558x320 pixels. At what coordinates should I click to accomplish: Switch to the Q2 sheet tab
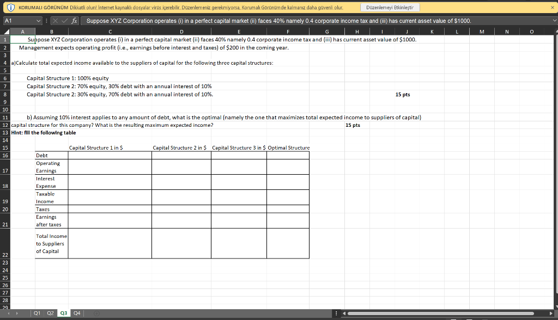pos(50,313)
